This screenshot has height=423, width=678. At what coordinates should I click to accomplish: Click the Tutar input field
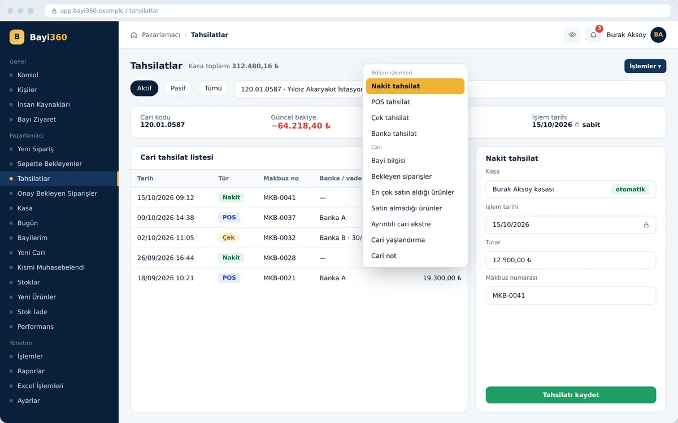tap(571, 260)
